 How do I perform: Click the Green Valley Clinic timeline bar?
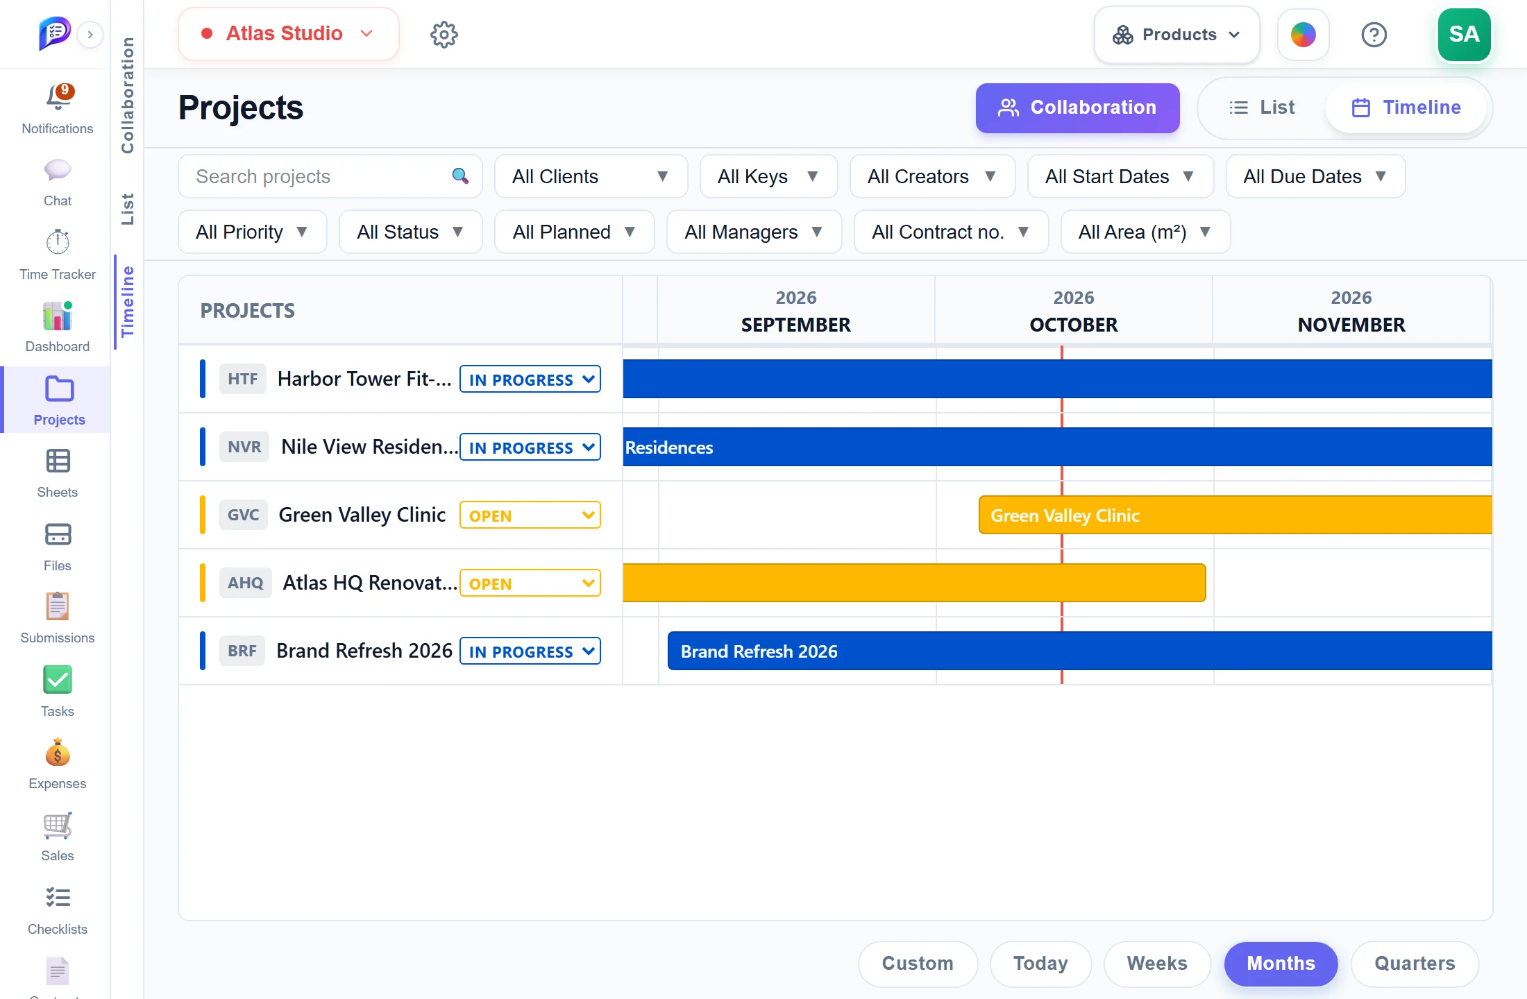[1235, 515]
